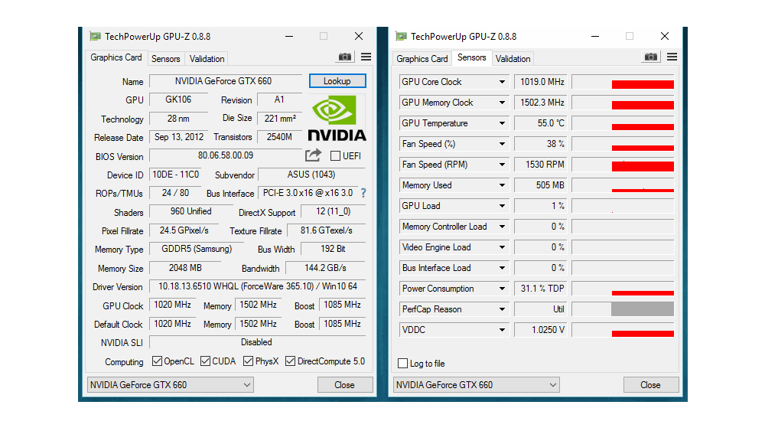The height and width of the screenshot is (431, 765).
Task: Click the 2048 MB memory size value
Action: click(x=185, y=268)
